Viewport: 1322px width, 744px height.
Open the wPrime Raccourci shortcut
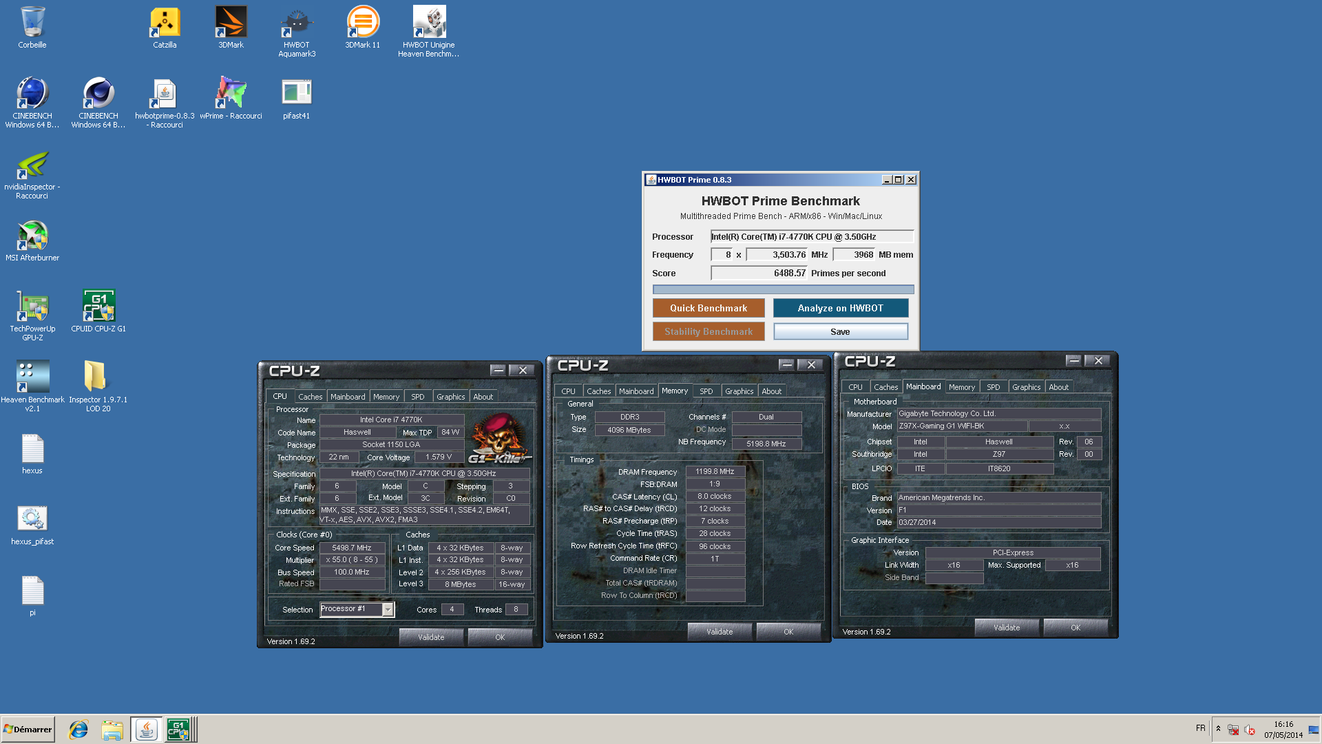[231, 99]
